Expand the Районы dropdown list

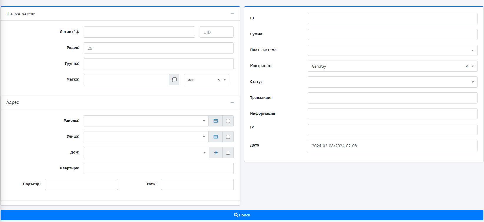pyautogui.click(x=146, y=121)
